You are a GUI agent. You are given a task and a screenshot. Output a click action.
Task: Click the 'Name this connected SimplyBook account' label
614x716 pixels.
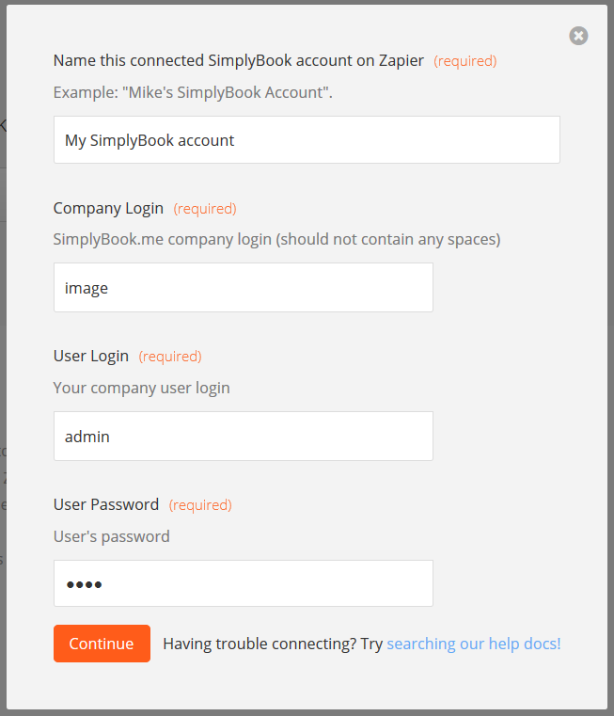point(238,60)
